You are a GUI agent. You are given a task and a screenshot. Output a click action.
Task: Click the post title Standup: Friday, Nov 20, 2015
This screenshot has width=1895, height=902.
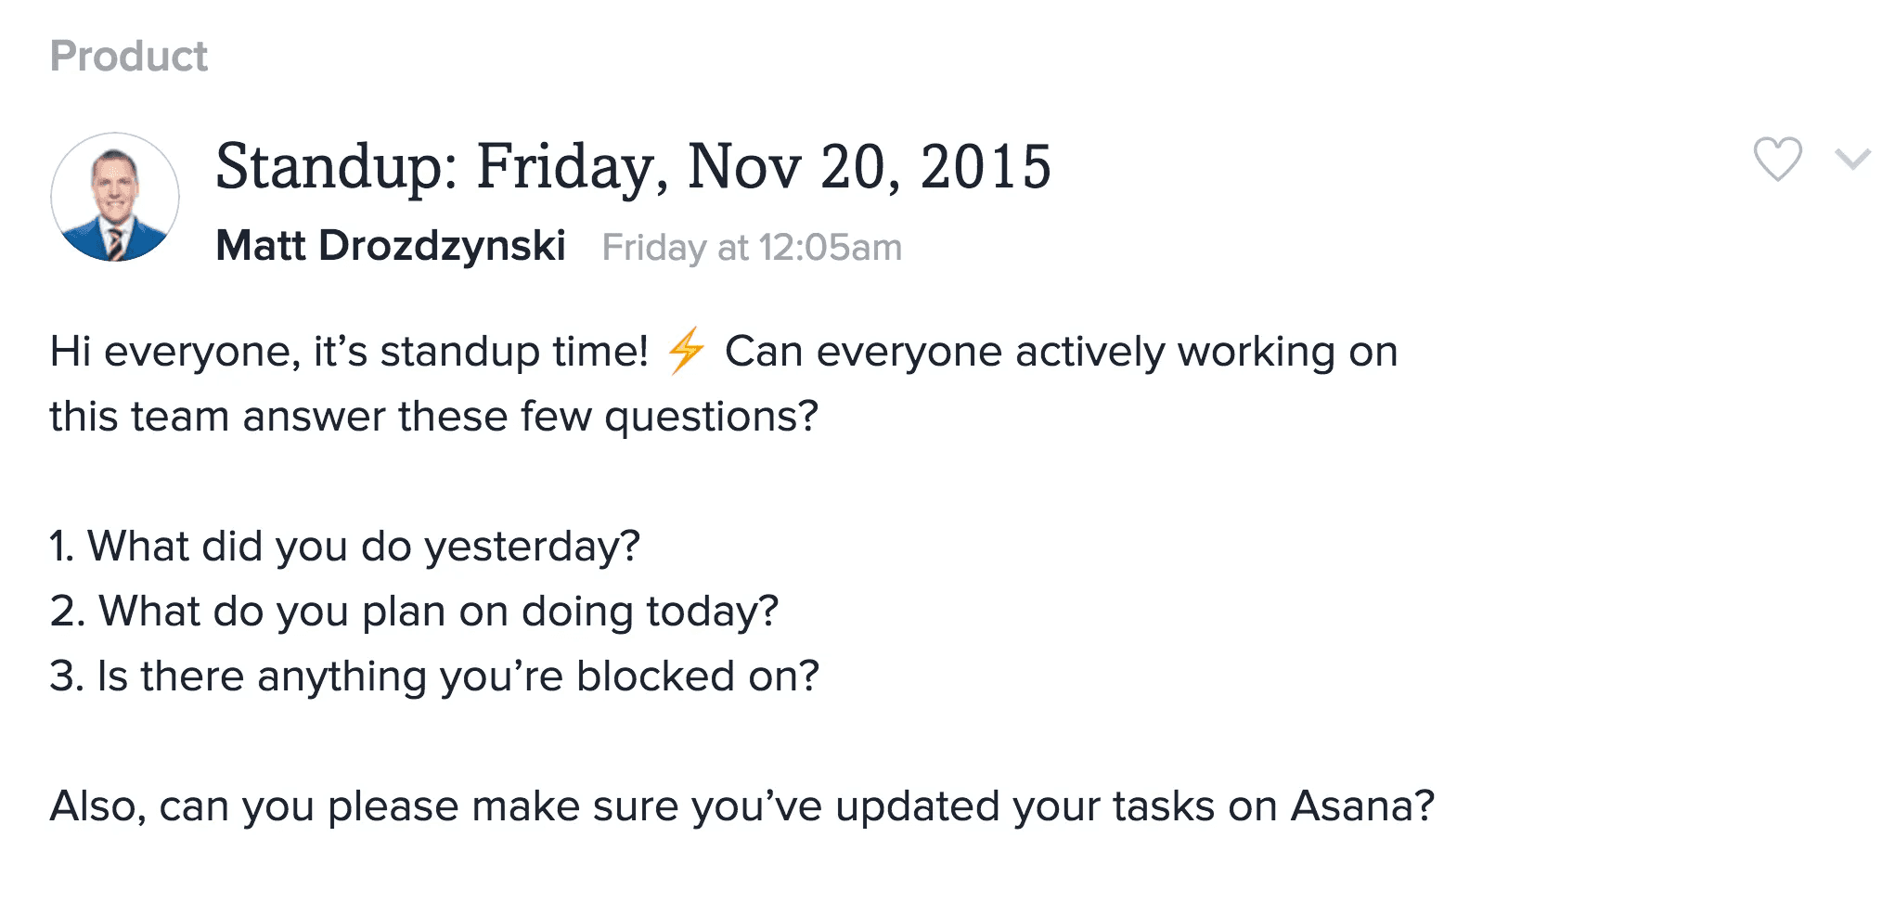click(635, 167)
